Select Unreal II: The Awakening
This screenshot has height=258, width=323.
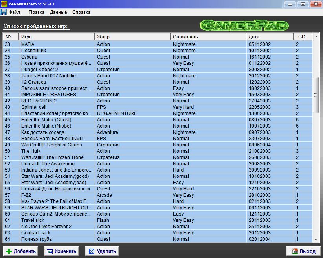(158, 163)
